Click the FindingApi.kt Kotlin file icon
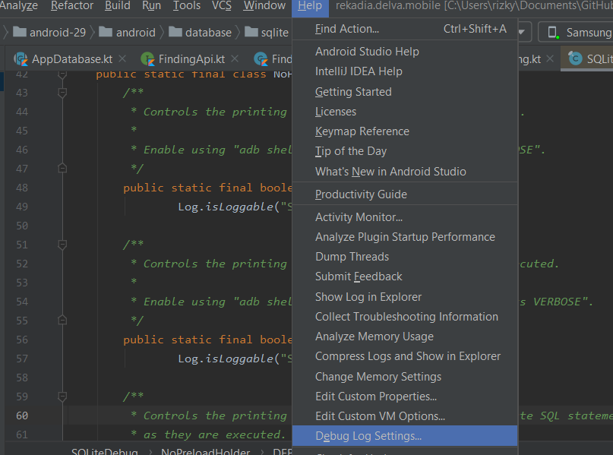613x455 pixels. pos(147,59)
